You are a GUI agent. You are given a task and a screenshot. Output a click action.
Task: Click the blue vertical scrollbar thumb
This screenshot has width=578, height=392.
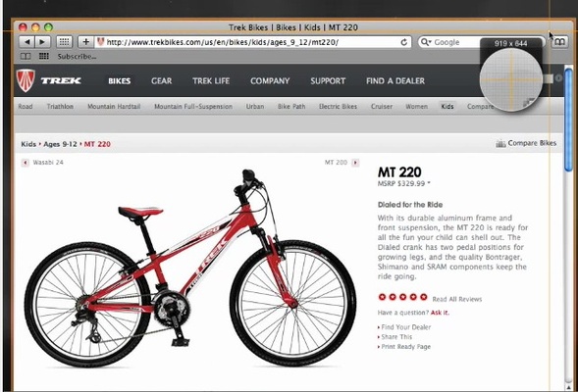[569, 119]
